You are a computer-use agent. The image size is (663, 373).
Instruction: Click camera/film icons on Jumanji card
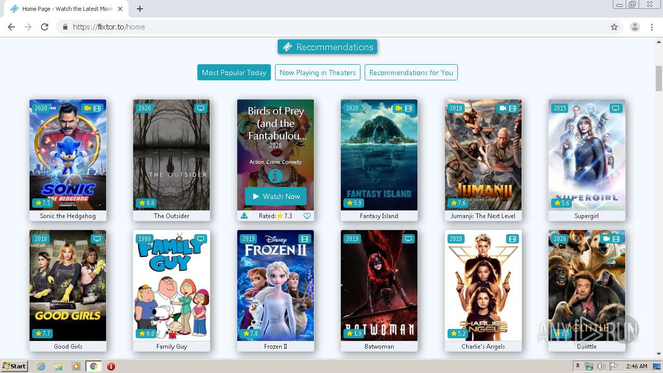click(x=508, y=108)
